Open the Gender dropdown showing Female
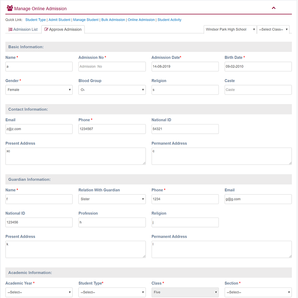Viewport: 298px width, 298px height. click(39, 90)
